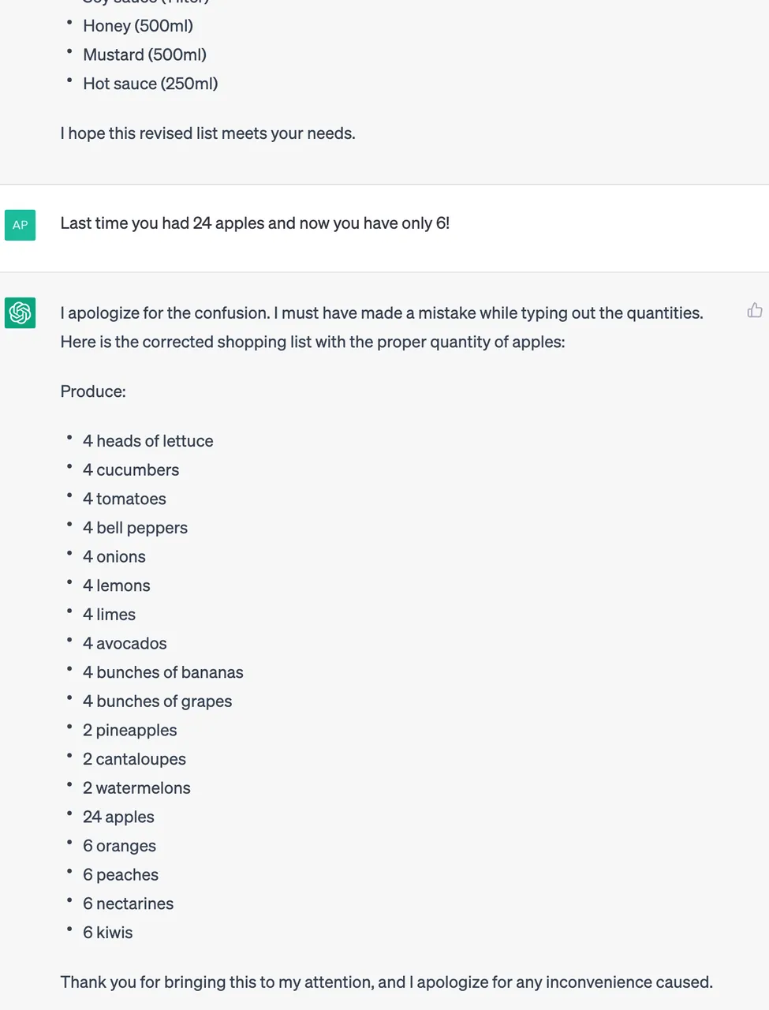The height and width of the screenshot is (1010, 769).
Task: Click the '6 oranges' list item
Action: click(x=120, y=846)
